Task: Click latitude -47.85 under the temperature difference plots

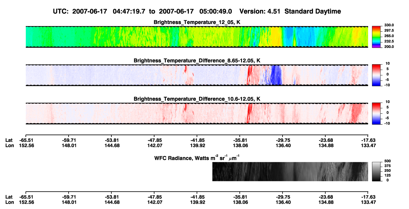Action: click(x=154, y=140)
